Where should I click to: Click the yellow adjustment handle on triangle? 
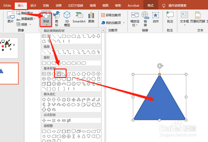[160, 74]
